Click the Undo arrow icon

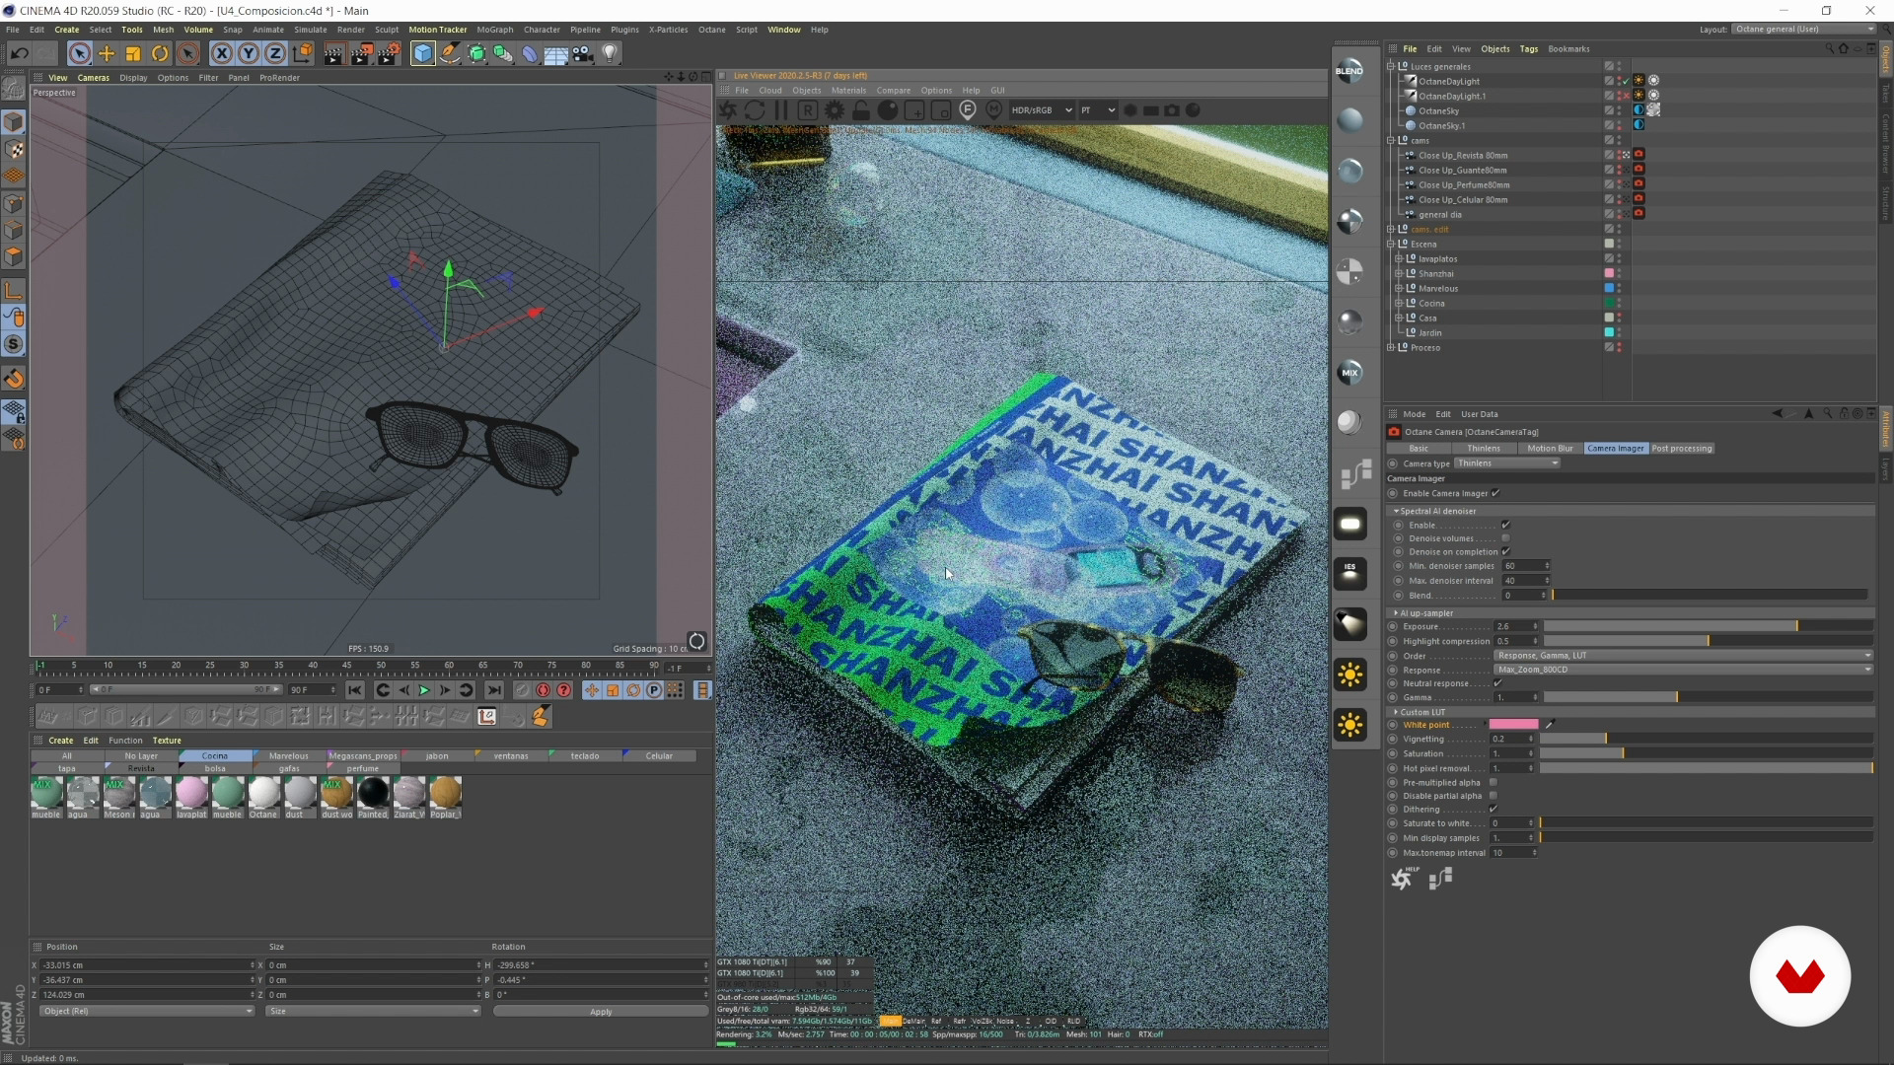coord(19,53)
